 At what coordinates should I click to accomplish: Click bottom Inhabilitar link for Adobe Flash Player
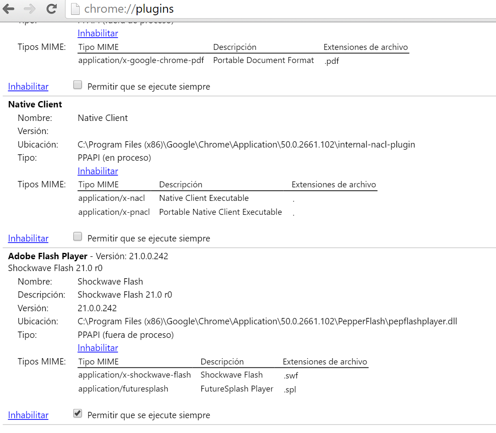click(x=28, y=415)
